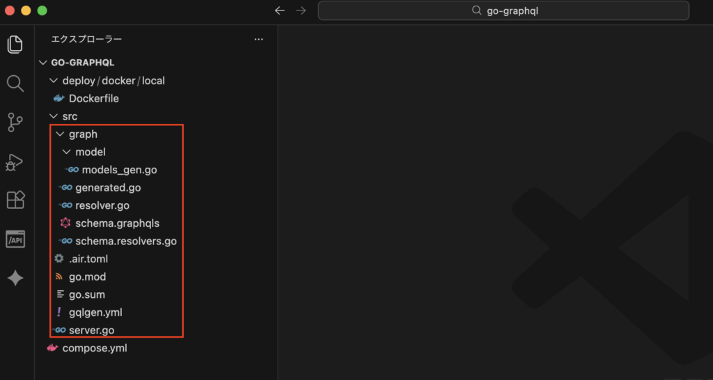Open the Explorer view in activity bar

[x=15, y=45]
